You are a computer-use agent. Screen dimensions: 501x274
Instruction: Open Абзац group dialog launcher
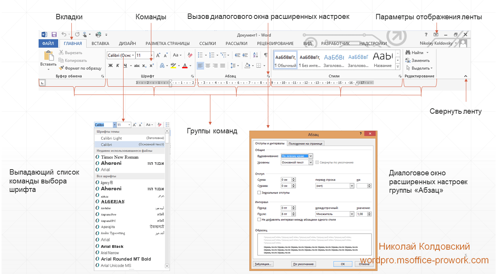click(x=268, y=76)
